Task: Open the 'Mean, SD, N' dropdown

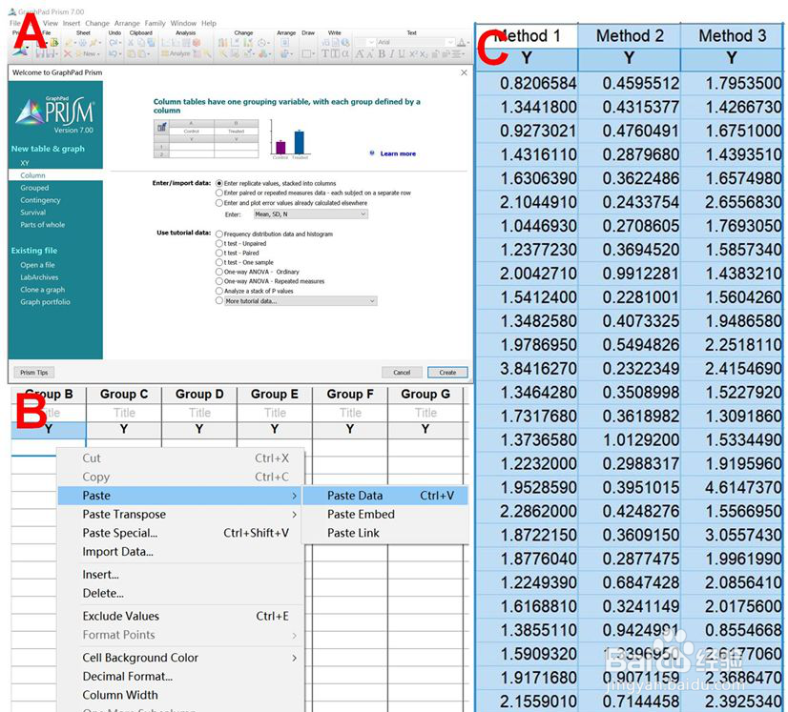Action: 311,214
